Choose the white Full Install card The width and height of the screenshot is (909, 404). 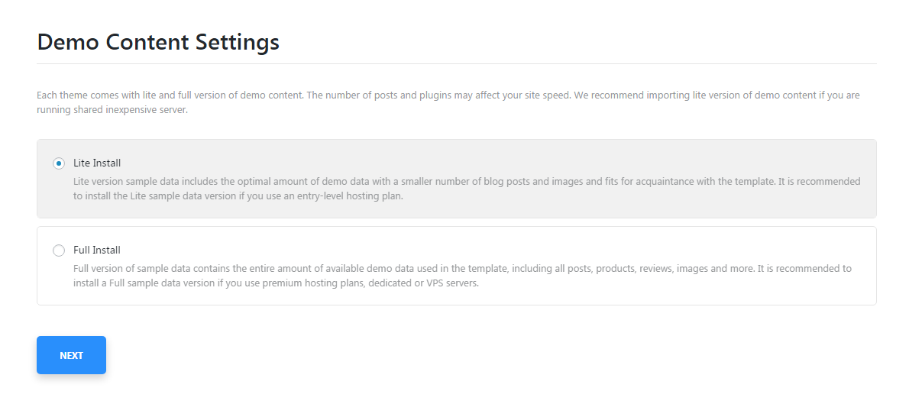tap(456, 266)
